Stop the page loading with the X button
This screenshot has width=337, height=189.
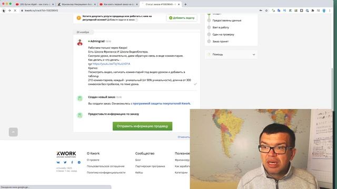coord(15,10)
